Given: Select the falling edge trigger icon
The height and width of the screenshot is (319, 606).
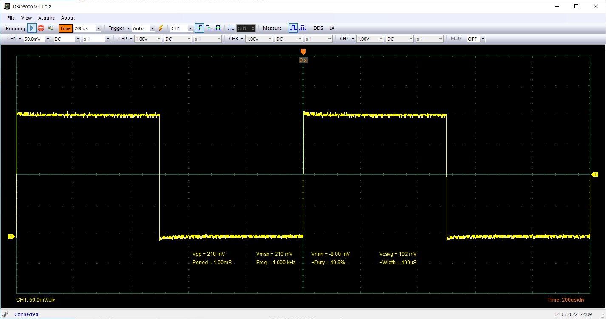Looking at the screenshot, I should pos(209,28).
